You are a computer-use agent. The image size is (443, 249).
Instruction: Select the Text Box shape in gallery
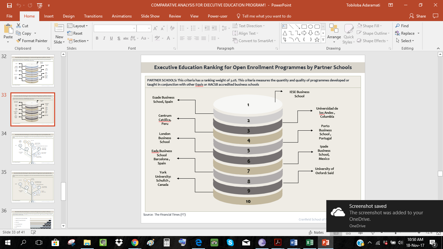tap(285, 27)
